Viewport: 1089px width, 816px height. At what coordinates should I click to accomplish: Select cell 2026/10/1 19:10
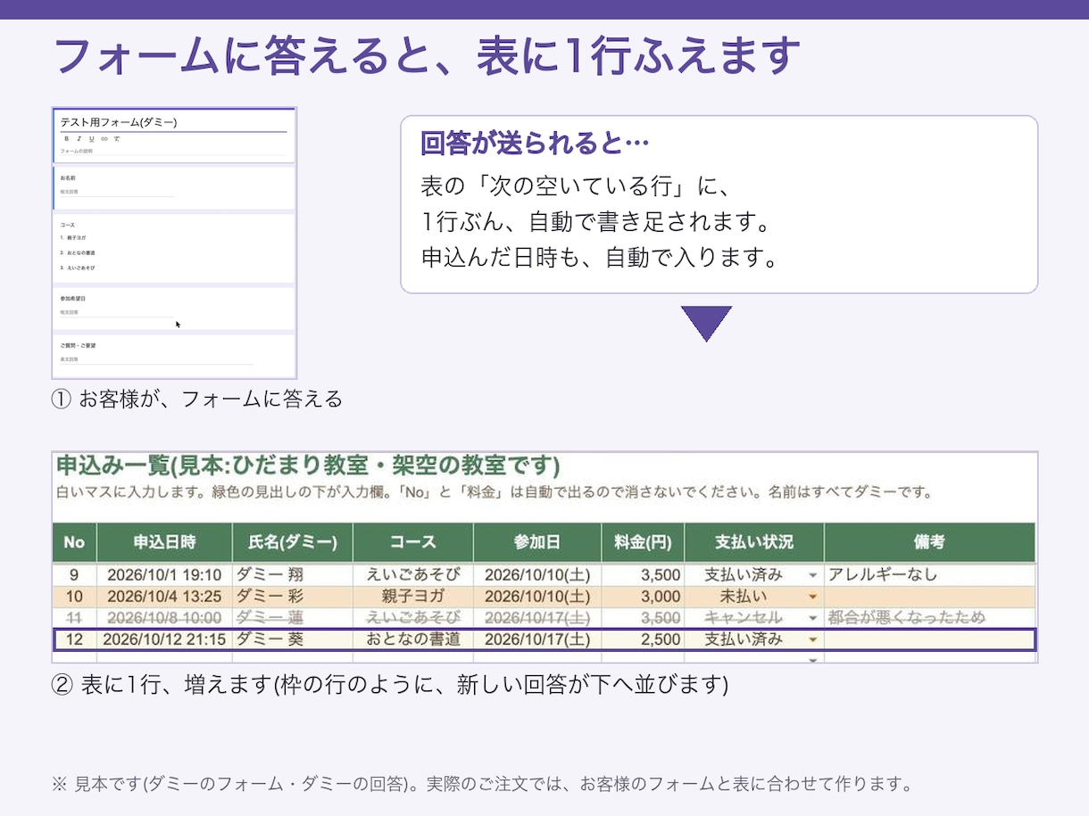click(164, 575)
